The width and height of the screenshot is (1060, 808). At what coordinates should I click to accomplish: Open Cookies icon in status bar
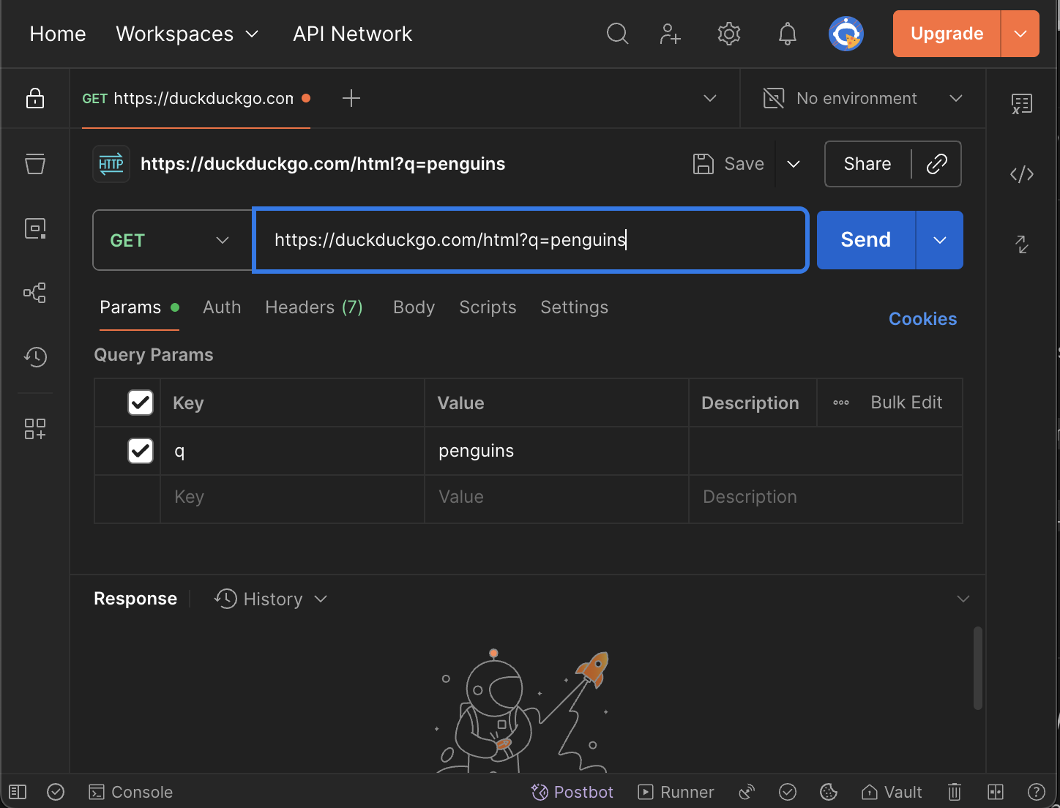tap(829, 792)
